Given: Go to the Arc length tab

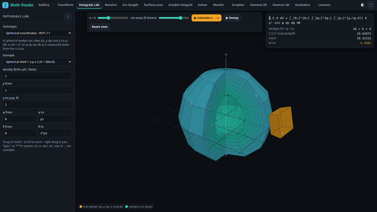Looking at the screenshot, I should click(x=131, y=5).
